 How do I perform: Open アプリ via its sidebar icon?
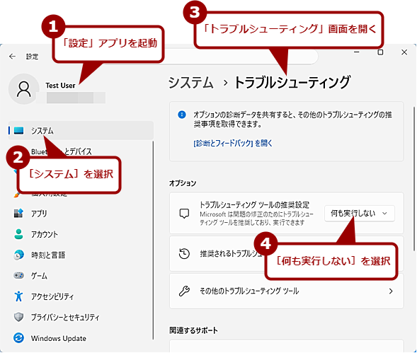[x=18, y=213]
